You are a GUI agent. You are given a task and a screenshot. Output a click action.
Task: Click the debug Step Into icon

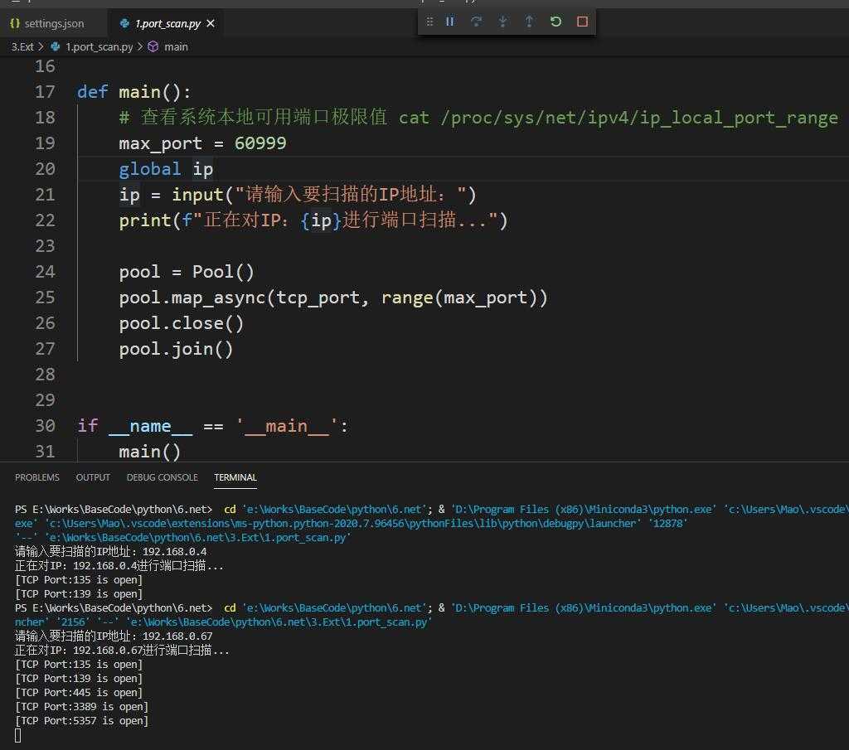click(x=503, y=22)
